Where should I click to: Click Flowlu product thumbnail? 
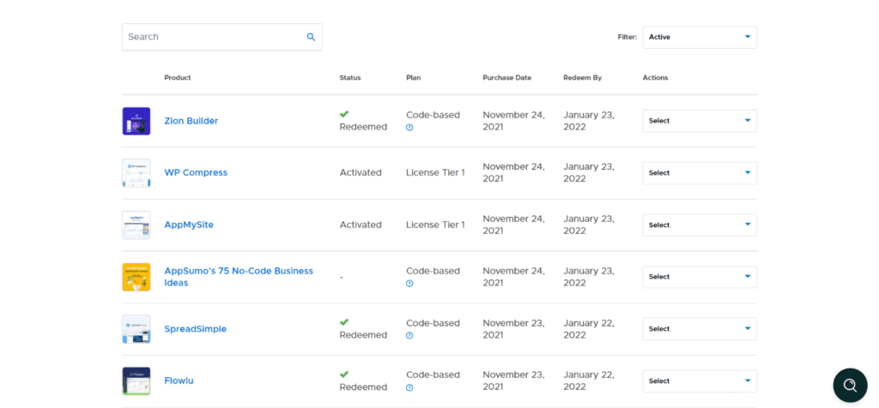[136, 381]
